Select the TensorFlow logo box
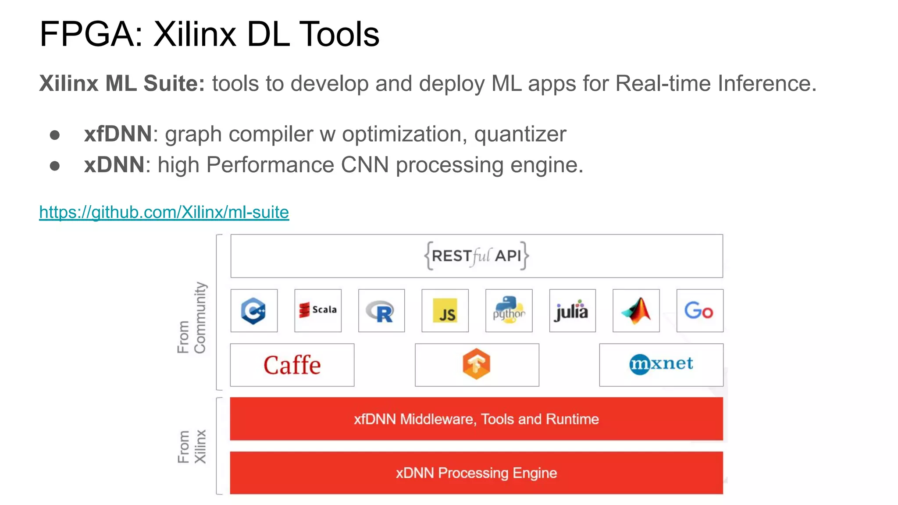The height and width of the screenshot is (505, 898). [x=477, y=365]
